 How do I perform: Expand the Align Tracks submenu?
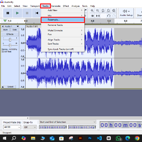[63, 40]
